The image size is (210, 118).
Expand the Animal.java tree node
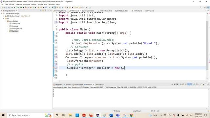click(8, 24)
